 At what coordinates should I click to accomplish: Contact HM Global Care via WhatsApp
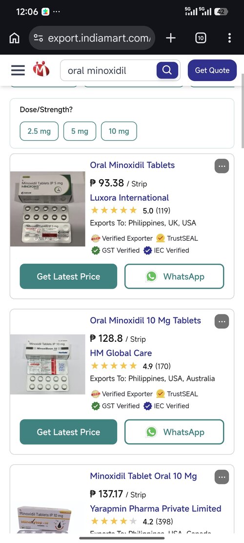(174, 432)
